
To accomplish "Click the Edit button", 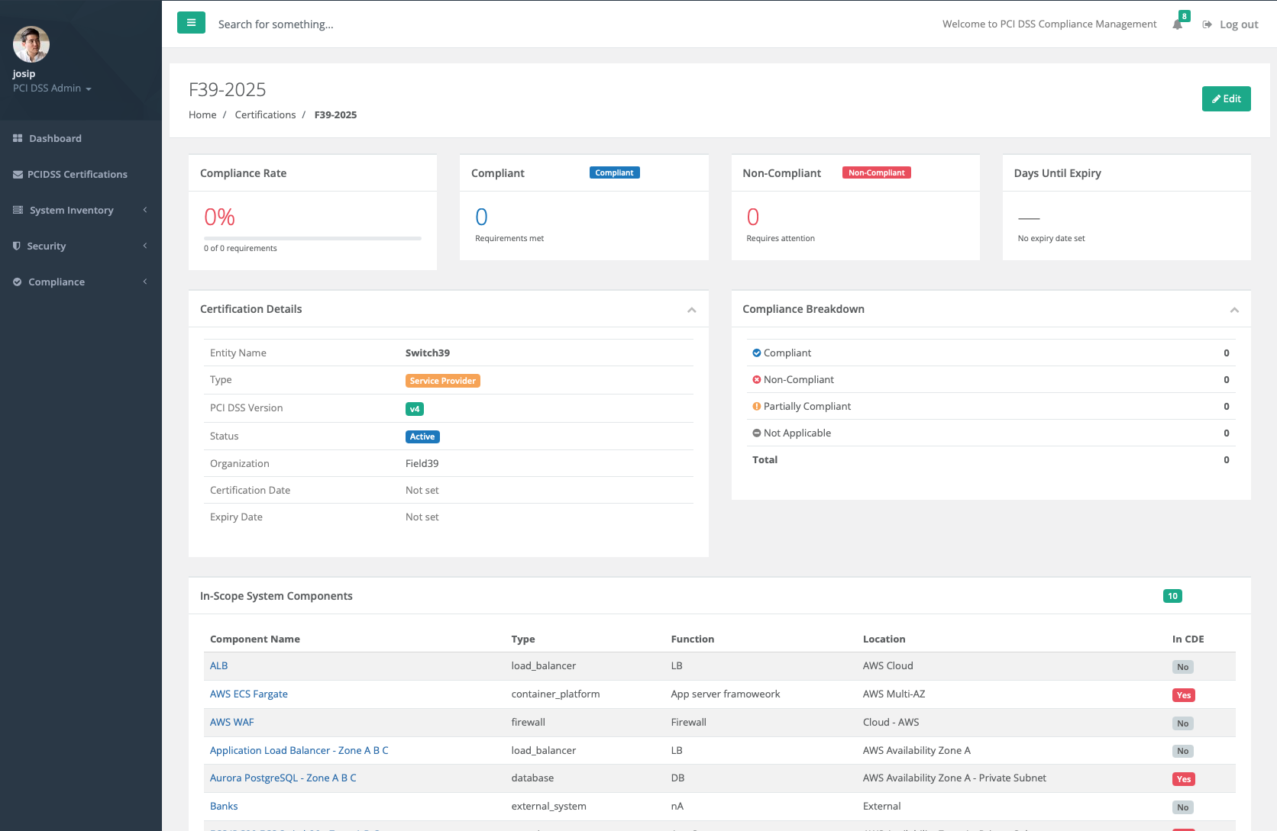I will tap(1226, 98).
